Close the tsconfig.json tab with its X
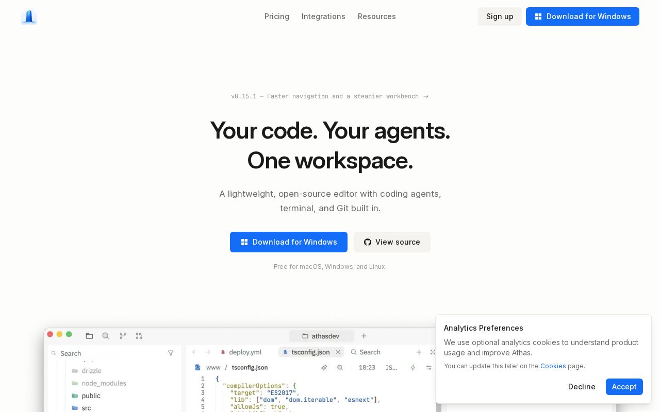This screenshot has width=660, height=412. (x=338, y=352)
